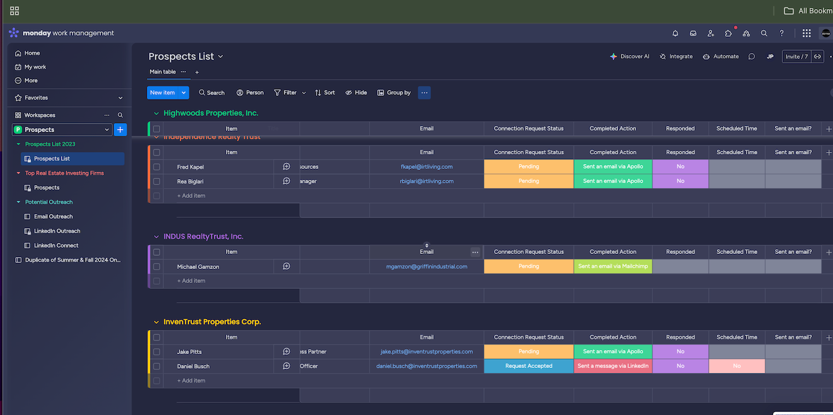Select all items in Highwoods Properties header
Viewport: 833px width, 415px height.
pyautogui.click(x=156, y=129)
